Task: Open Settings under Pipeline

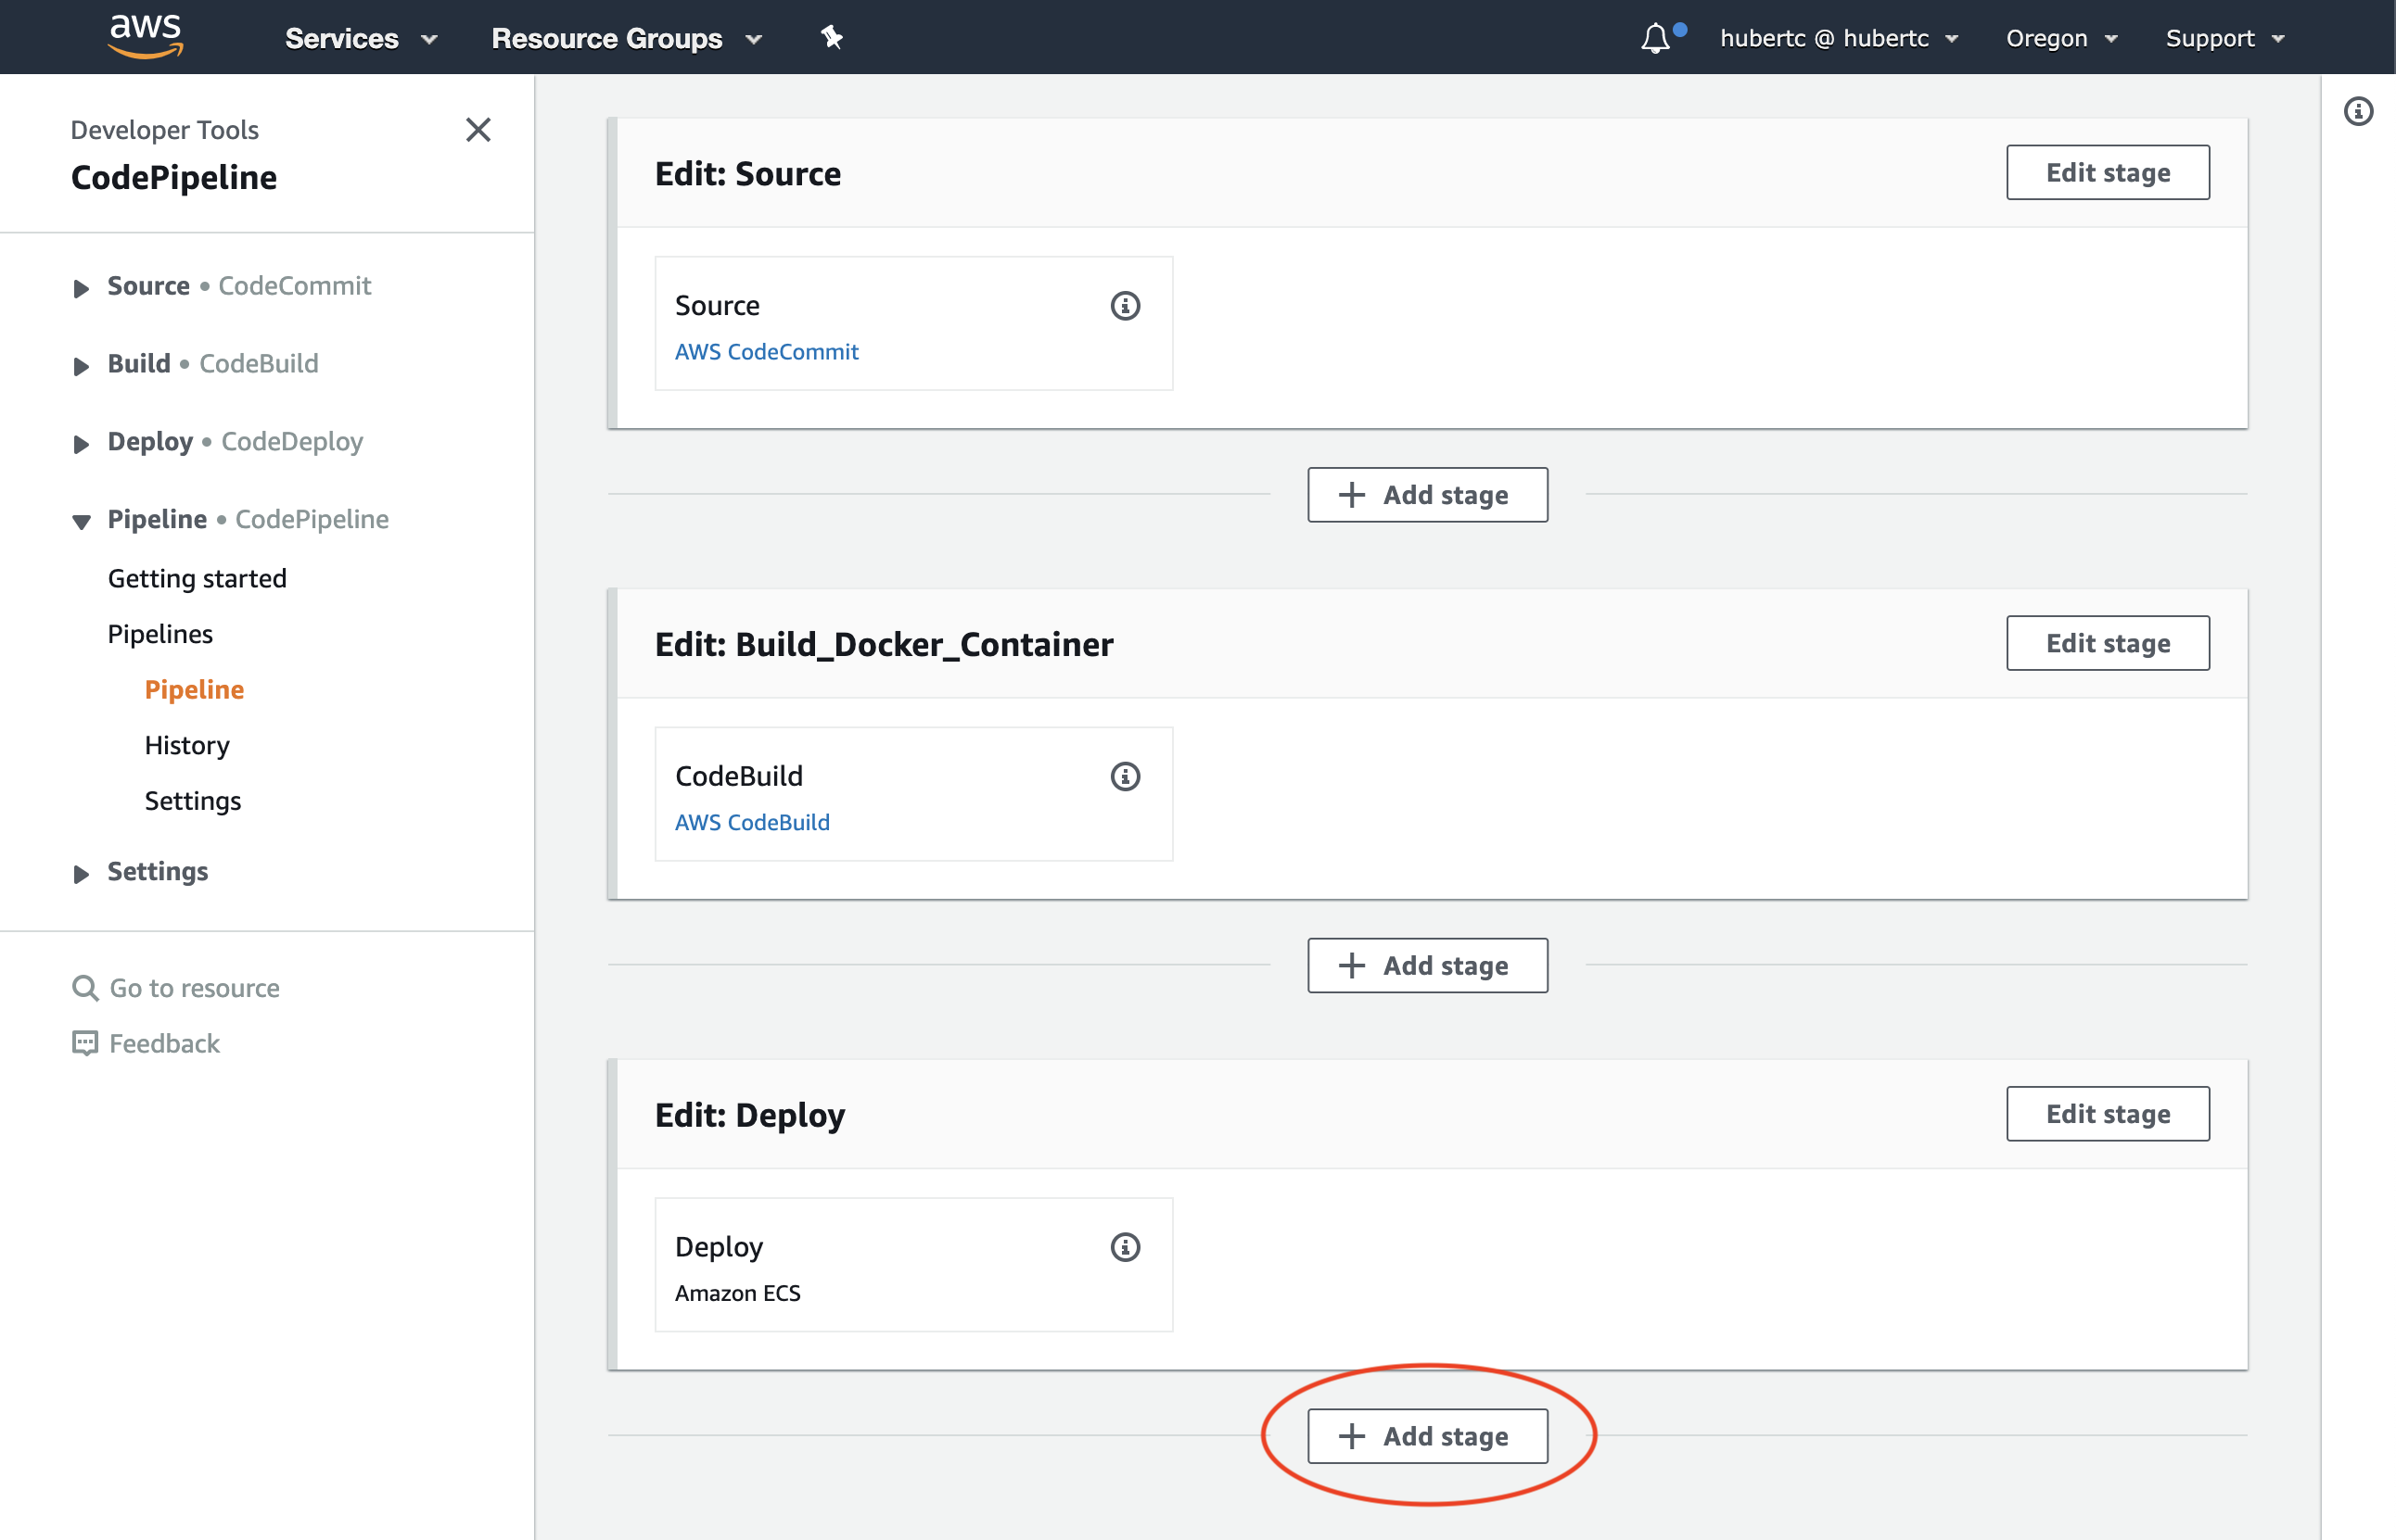Action: [x=193, y=801]
